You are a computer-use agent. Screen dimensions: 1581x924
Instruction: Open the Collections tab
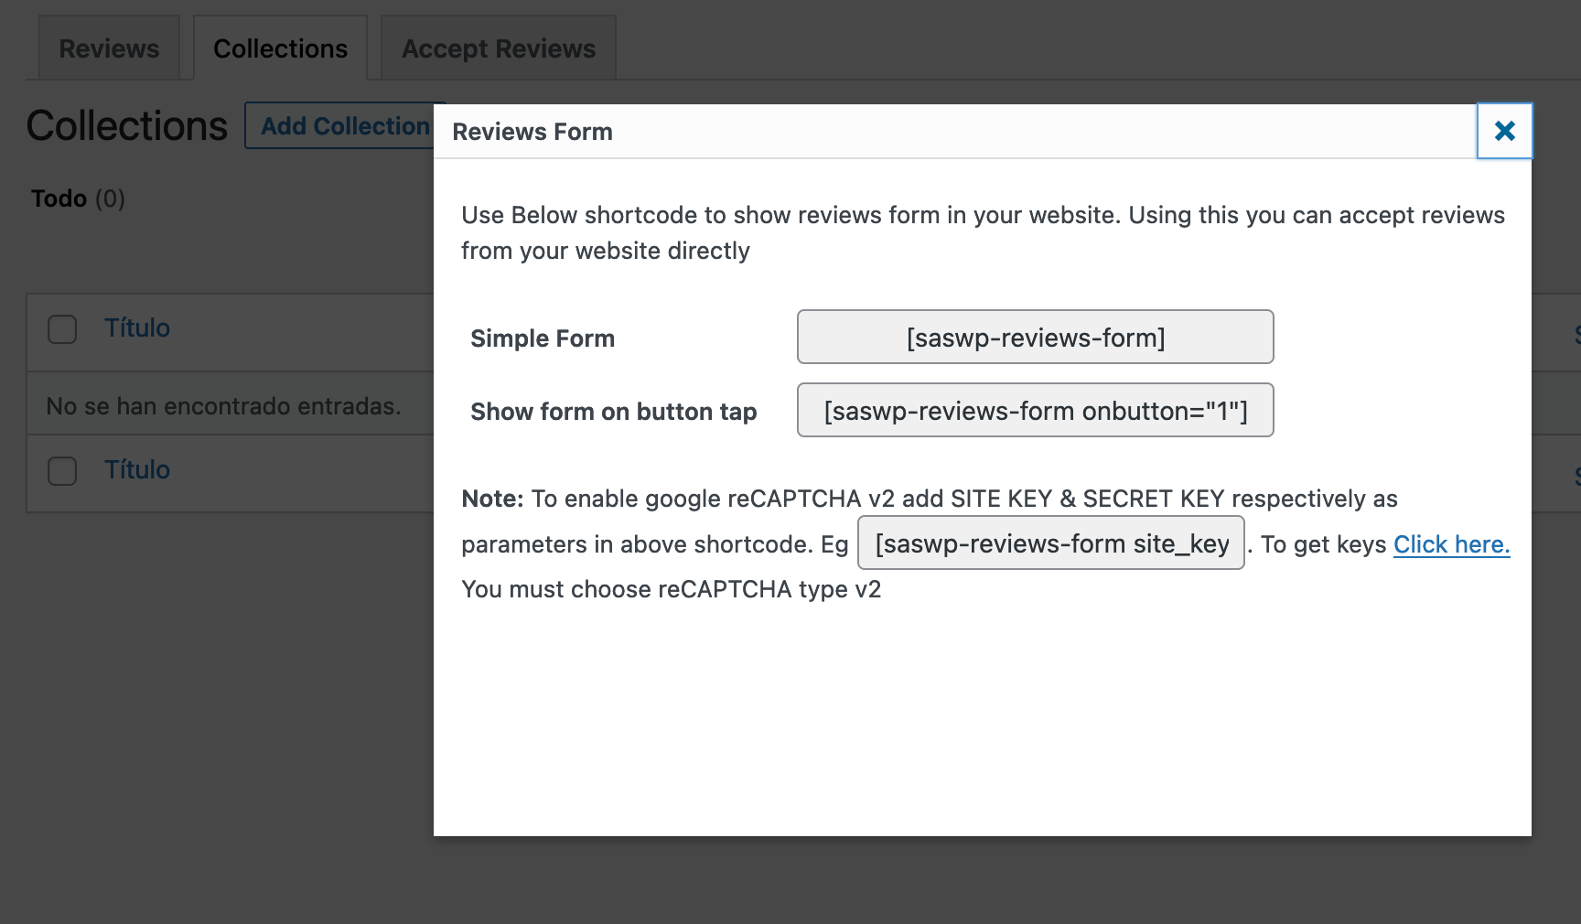click(x=280, y=48)
